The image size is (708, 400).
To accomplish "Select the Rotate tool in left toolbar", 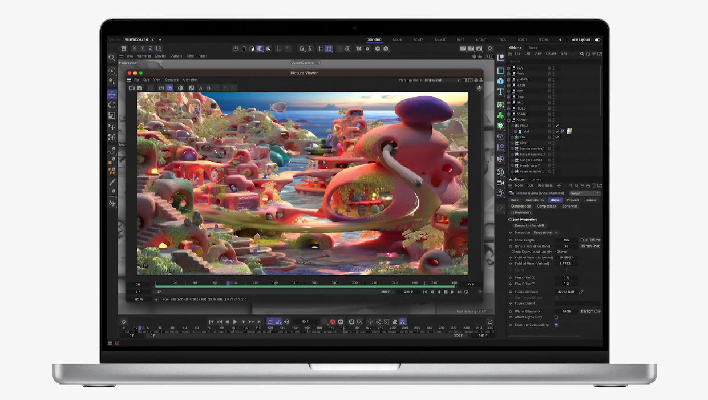I will pos(112,105).
